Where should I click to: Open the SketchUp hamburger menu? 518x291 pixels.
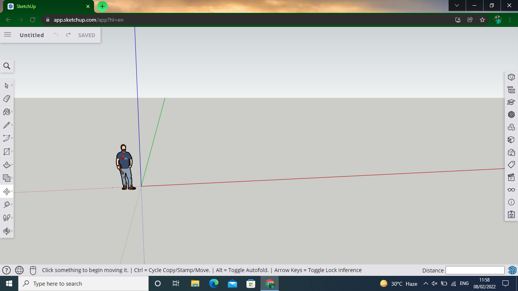[8, 35]
